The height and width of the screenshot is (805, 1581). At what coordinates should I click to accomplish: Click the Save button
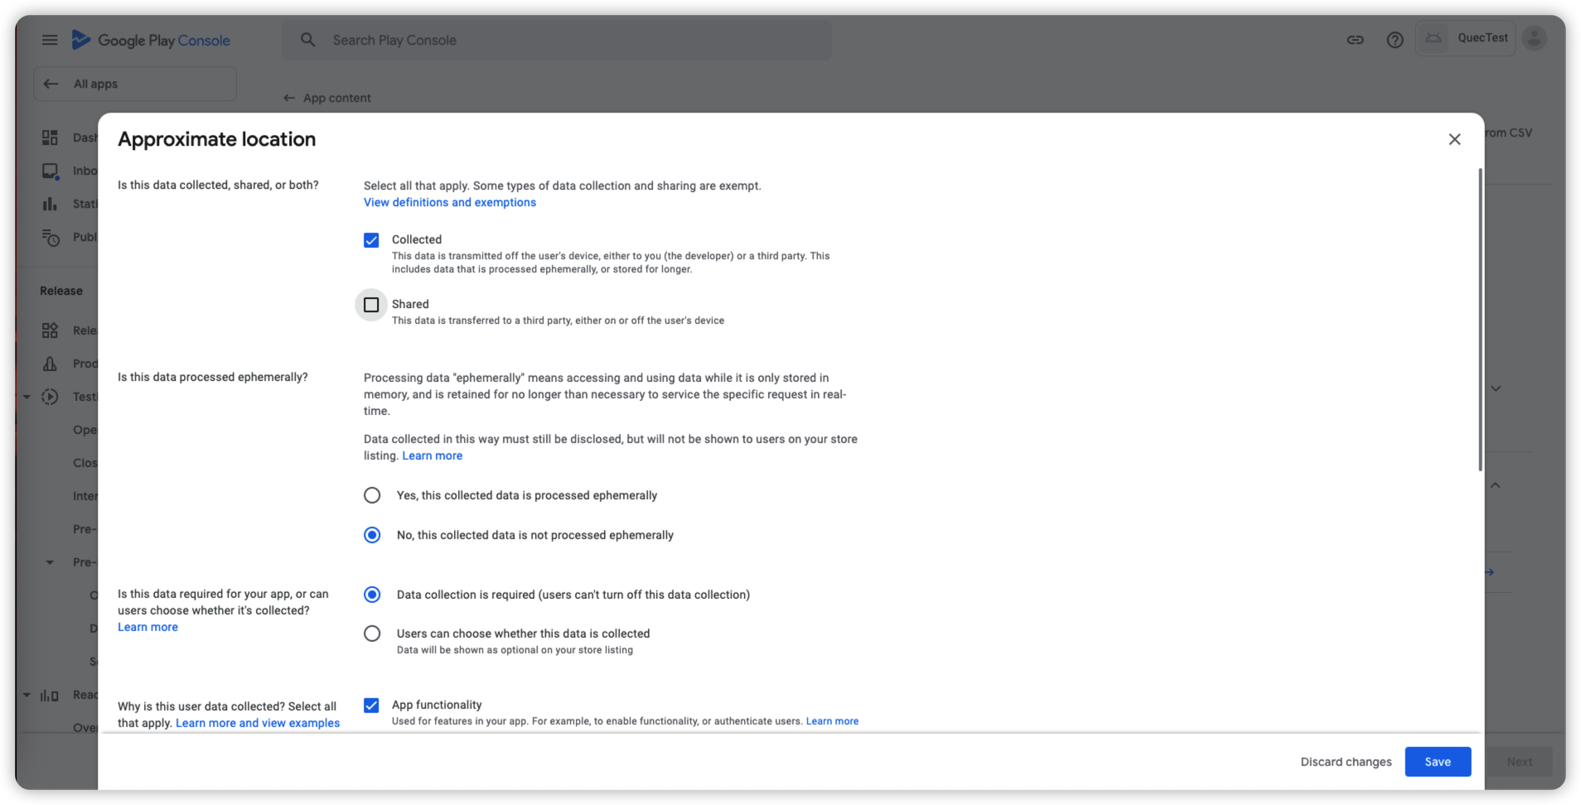(x=1438, y=762)
